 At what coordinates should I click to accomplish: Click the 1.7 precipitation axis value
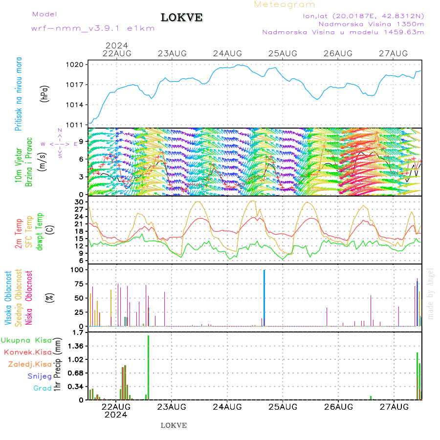[x=78, y=333]
